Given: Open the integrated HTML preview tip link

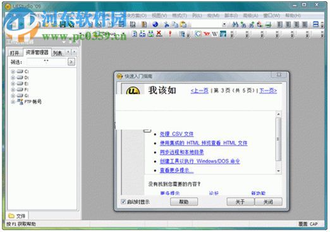Looking at the screenshot, I should pyautogui.click(x=204, y=143).
